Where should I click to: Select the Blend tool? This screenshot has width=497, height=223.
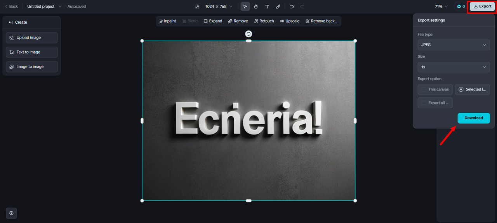pyautogui.click(x=190, y=21)
